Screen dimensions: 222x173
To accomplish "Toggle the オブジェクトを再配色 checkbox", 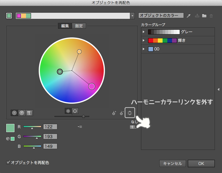I will pyautogui.click(x=8, y=162).
